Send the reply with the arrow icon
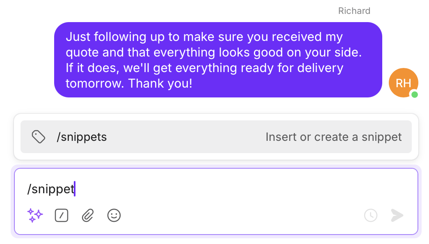Image resolution: width=429 pixels, height=244 pixels. (396, 215)
